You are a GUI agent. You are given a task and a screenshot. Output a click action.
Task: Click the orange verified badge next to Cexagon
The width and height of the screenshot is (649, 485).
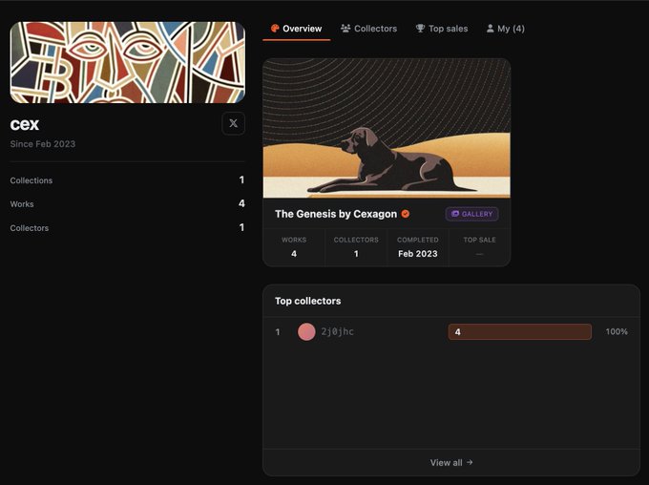406,214
